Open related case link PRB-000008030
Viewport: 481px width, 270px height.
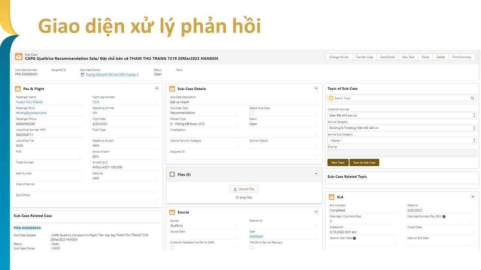27,228
